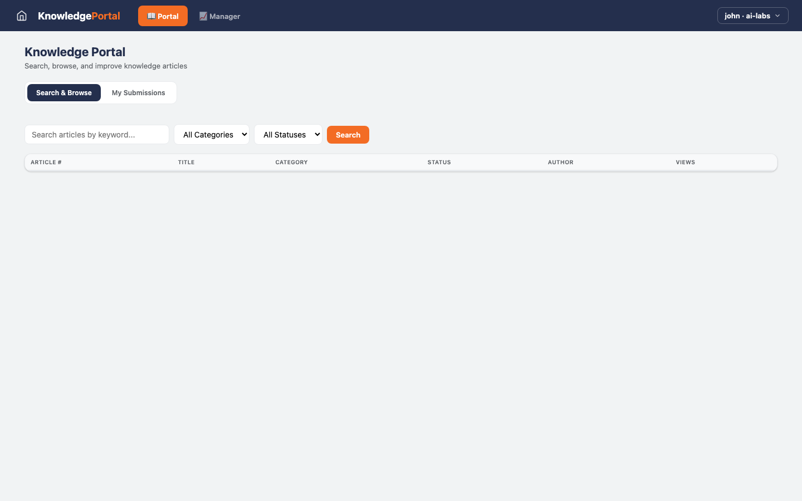Viewport: 802px width, 501px height.
Task: Sort by the ARTICLE # column header
Action: point(46,162)
